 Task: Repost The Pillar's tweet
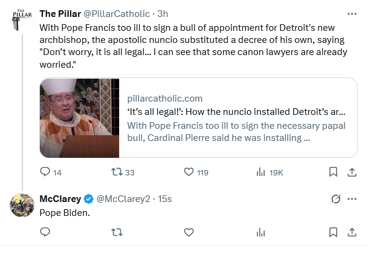pos(118,172)
